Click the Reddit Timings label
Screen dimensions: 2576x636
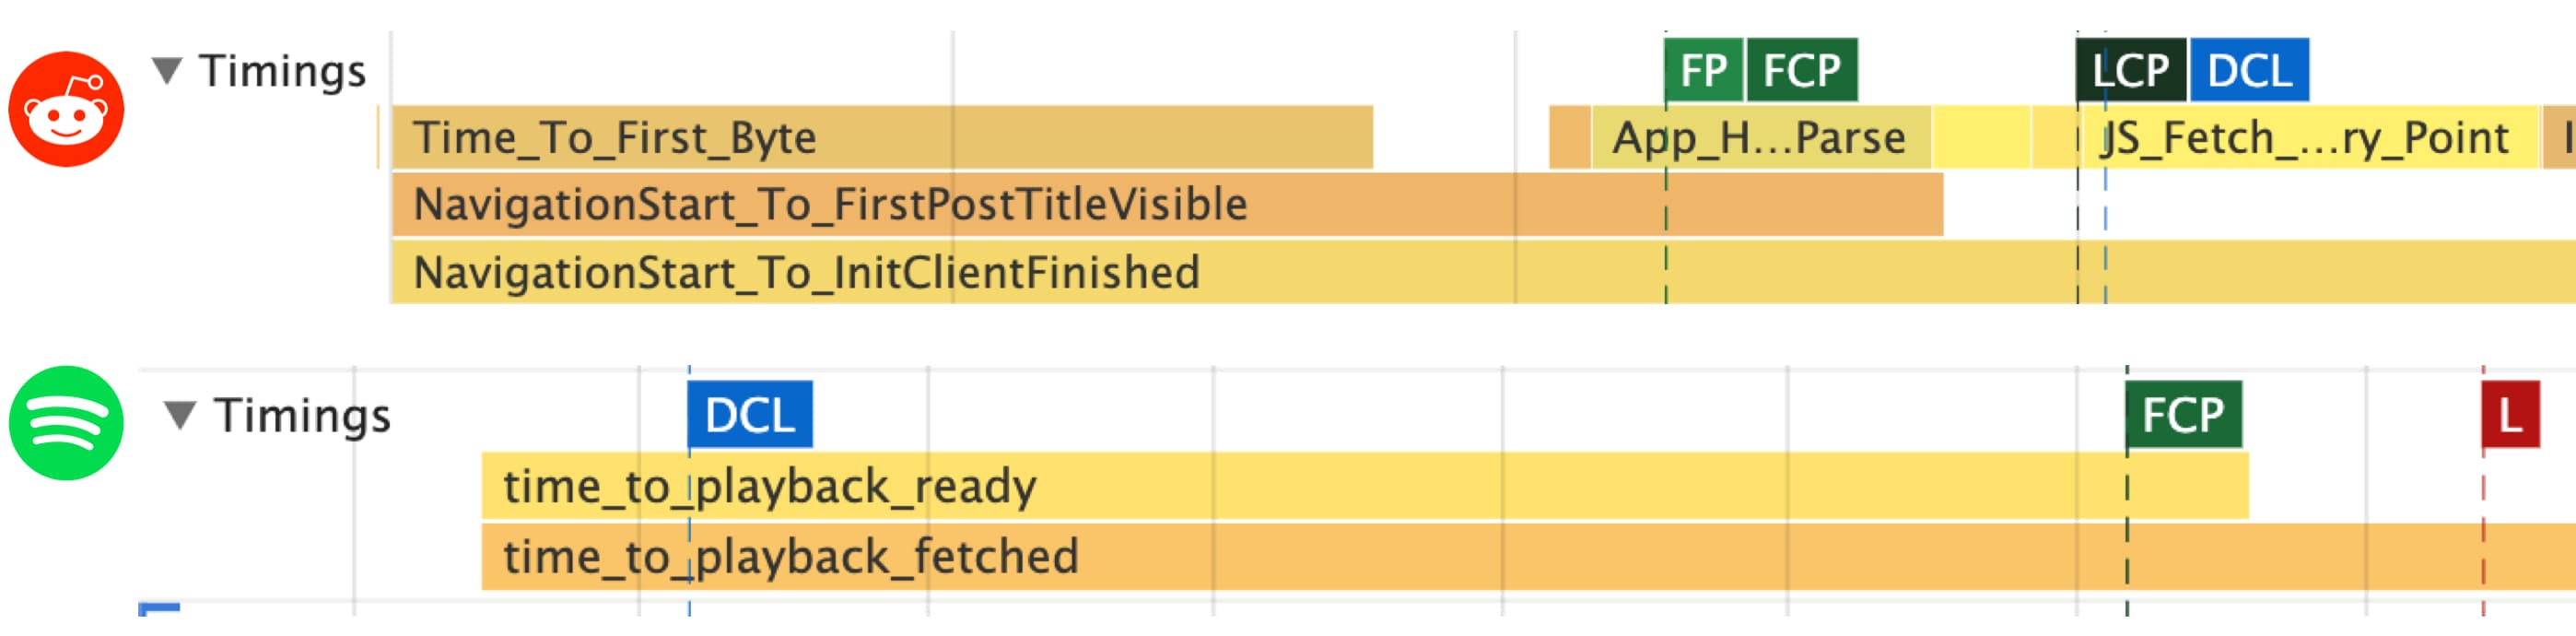(283, 71)
